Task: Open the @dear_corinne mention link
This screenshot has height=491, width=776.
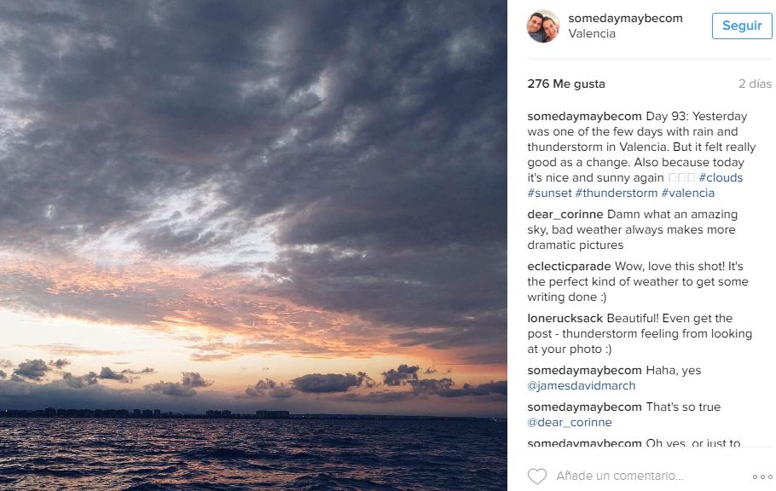Action: [570, 423]
